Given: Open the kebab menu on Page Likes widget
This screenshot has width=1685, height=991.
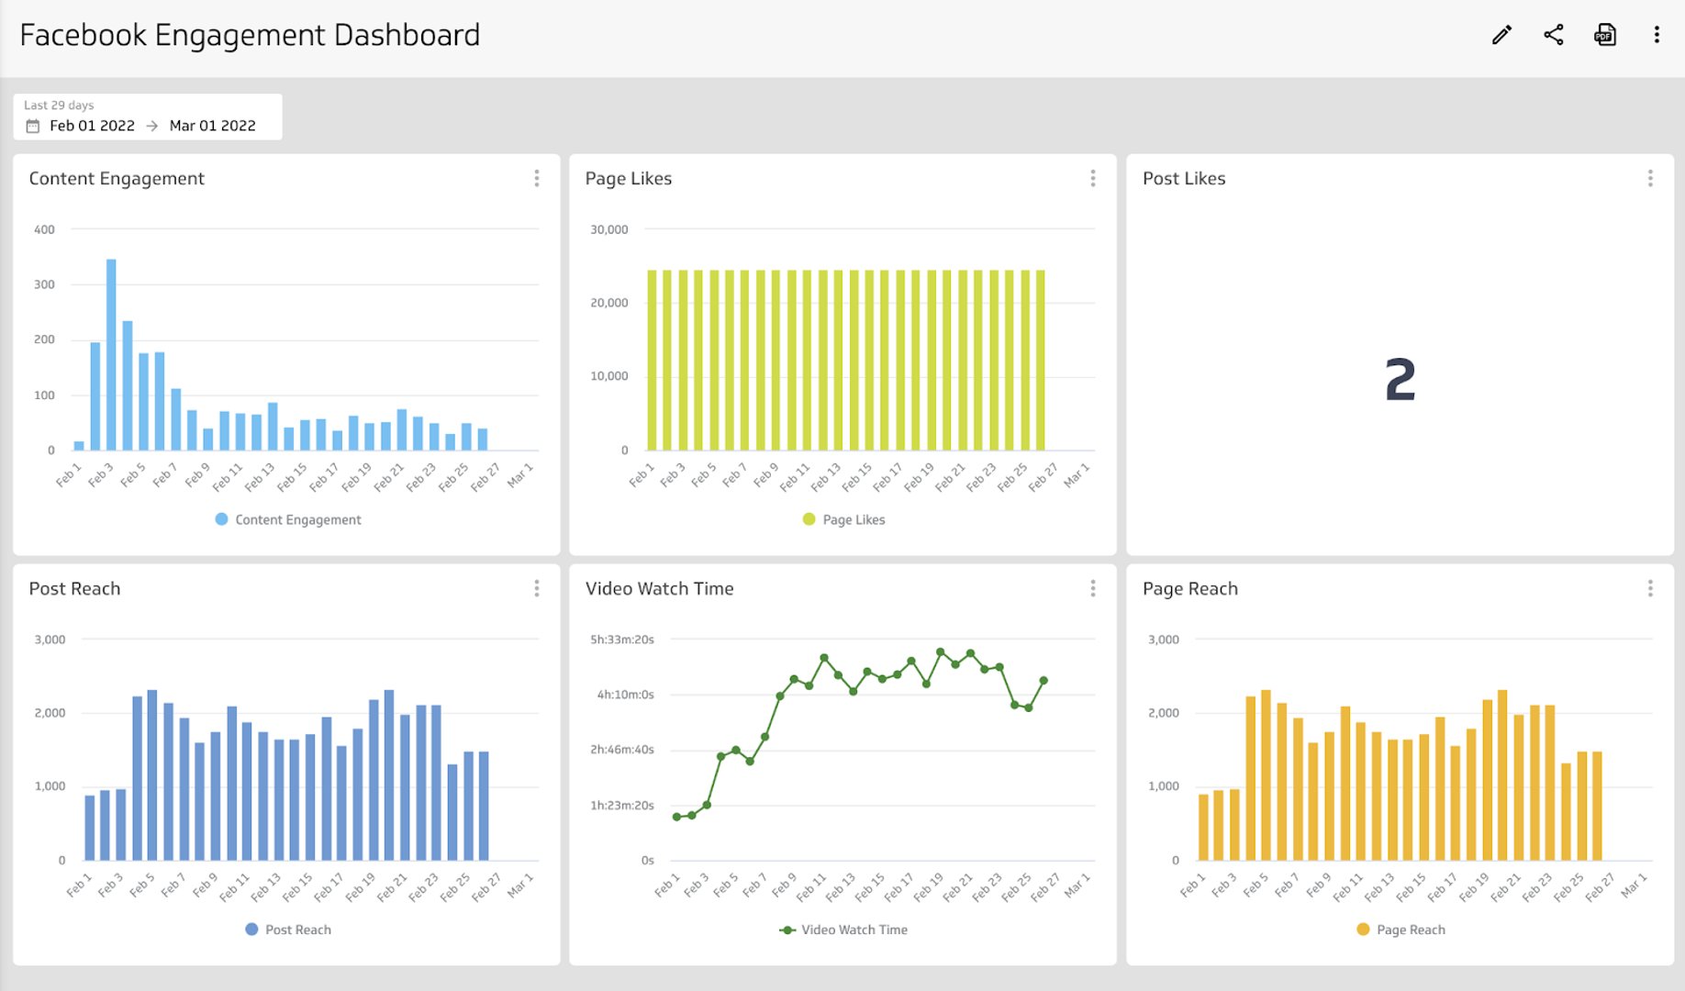Looking at the screenshot, I should (x=1093, y=178).
